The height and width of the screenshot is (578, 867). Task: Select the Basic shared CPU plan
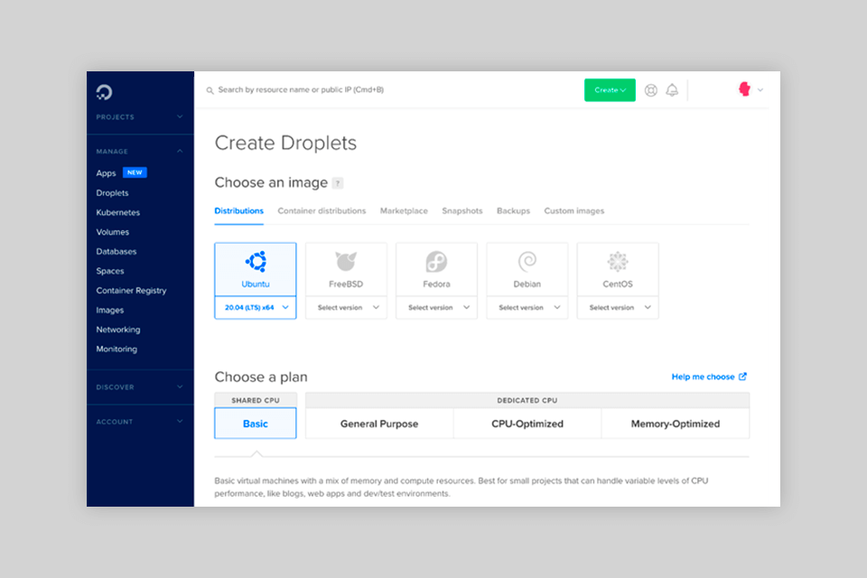click(x=256, y=424)
